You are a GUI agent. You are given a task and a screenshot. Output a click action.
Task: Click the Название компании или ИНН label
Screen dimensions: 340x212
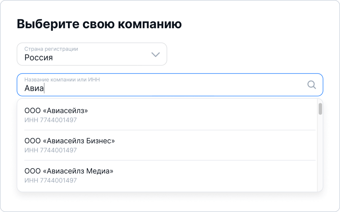click(x=62, y=80)
